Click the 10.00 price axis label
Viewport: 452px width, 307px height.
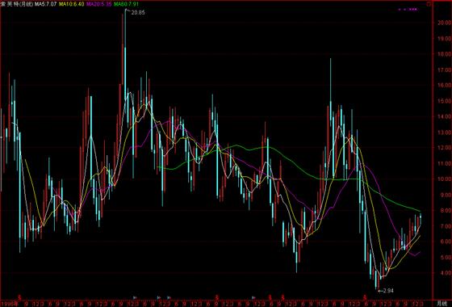coord(445,179)
